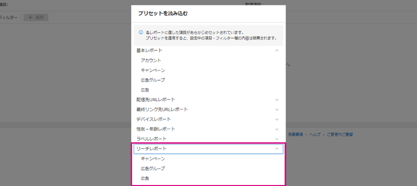The image size is (417, 186).
Task: Collapse the リーチレポート chevron
Action: 277,149
